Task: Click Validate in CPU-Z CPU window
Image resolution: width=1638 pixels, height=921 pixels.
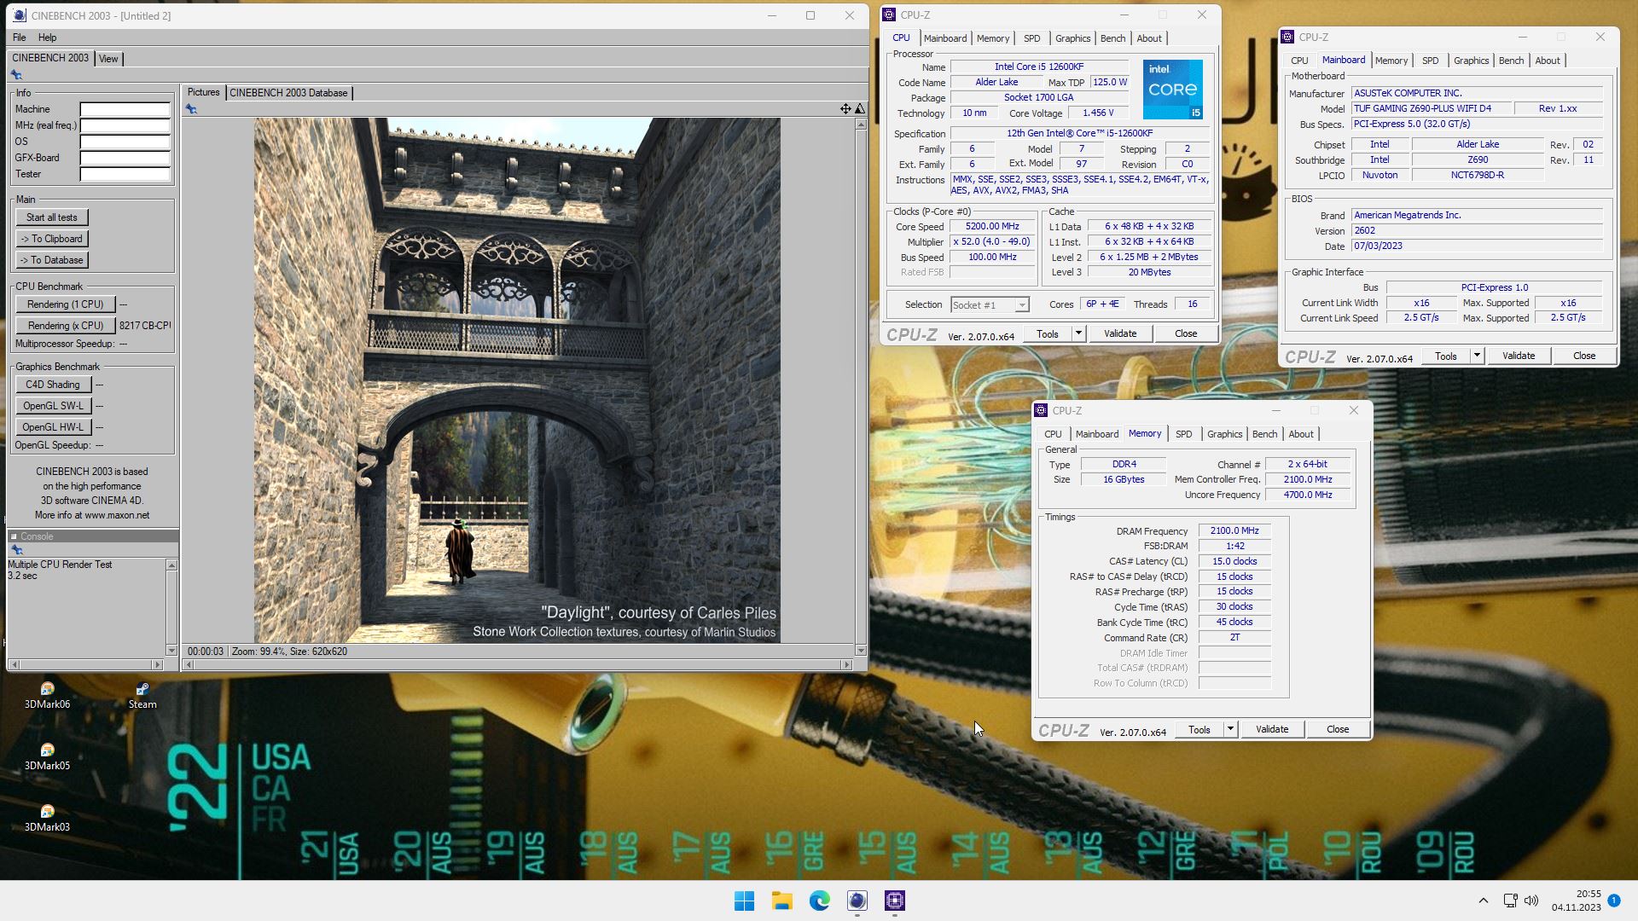Action: (x=1119, y=333)
